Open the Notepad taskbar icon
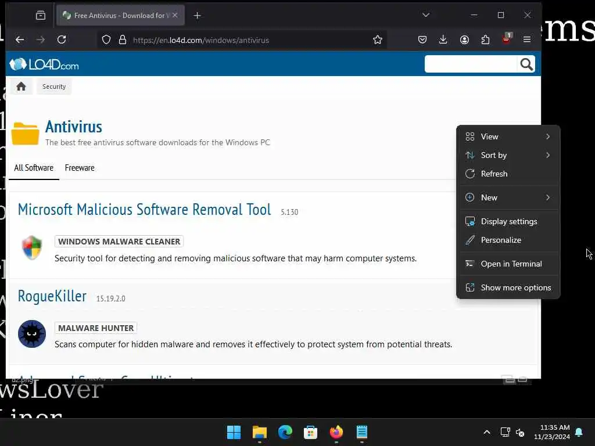The width and height of the screenshot is (595, 446). click(x=361, y=432)
